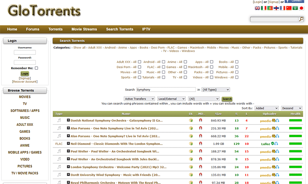Tick the FLAC - All checkbox
The image size is (308, 184).
click(x=163, y=67)
